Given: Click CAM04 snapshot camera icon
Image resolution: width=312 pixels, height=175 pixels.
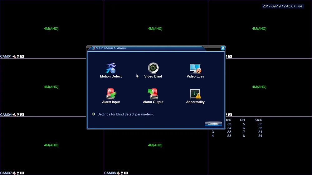Looking at the screenshot, I should click(22, 115).
